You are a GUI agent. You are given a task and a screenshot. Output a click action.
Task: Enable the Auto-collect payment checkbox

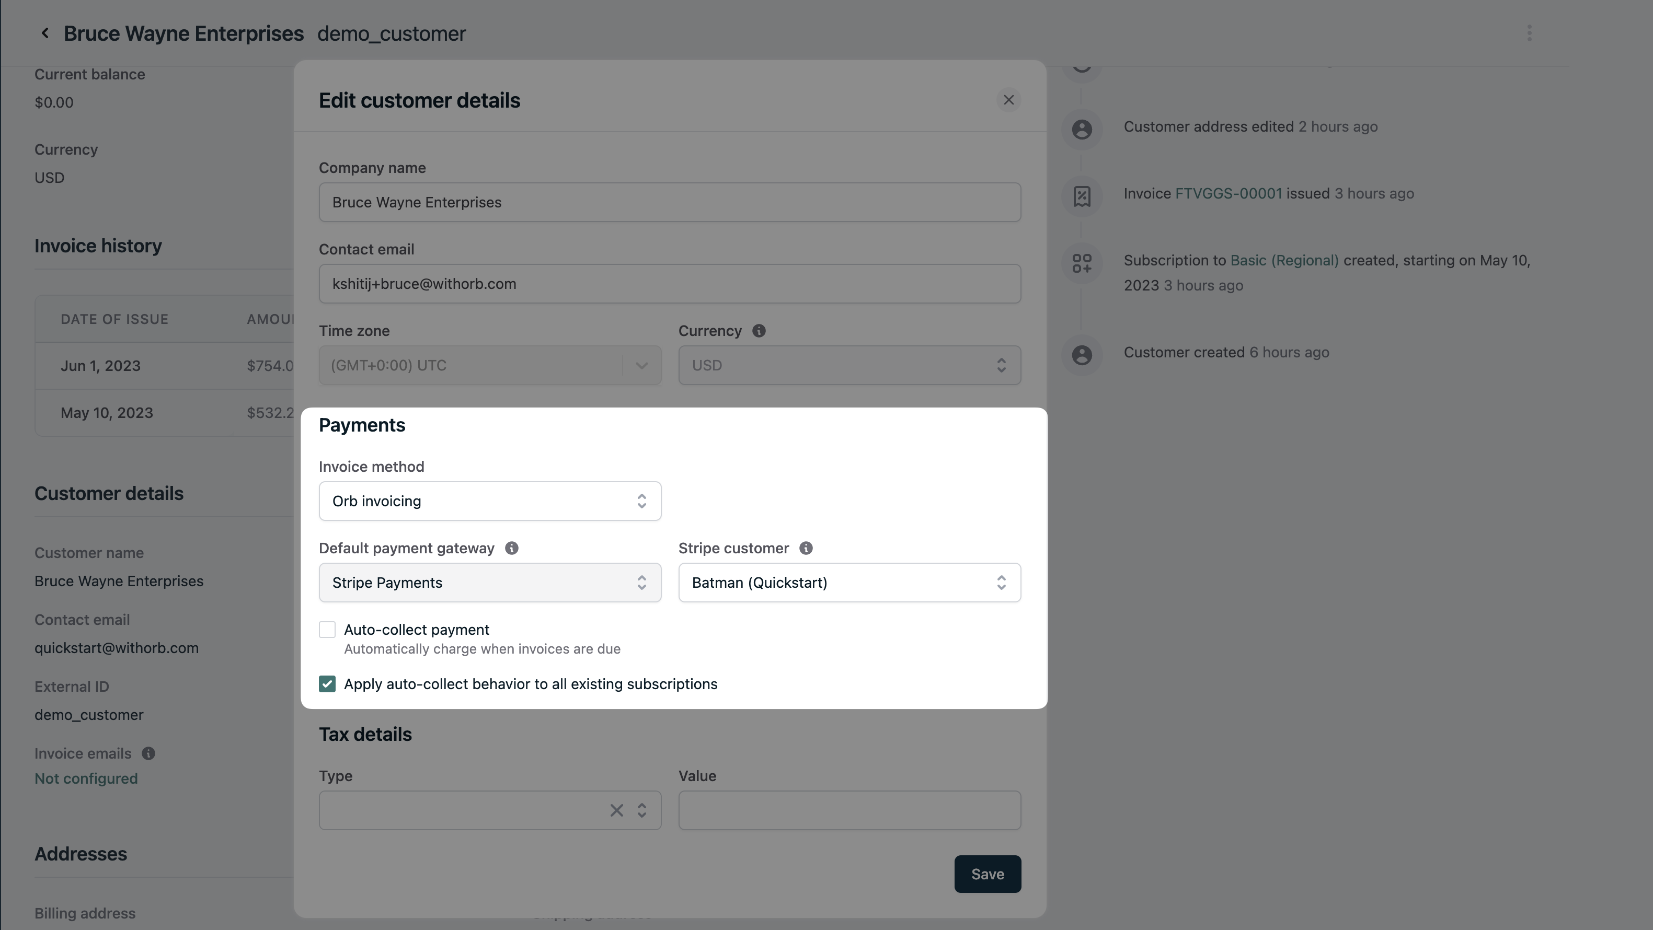click(327, 630)
